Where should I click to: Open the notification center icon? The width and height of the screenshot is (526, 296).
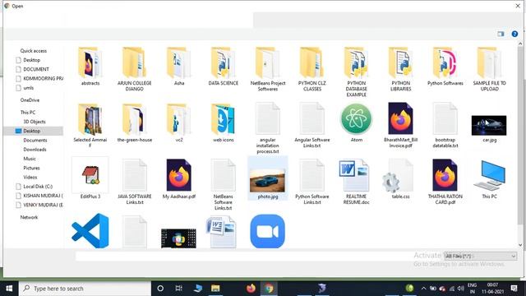click(514, 289)
